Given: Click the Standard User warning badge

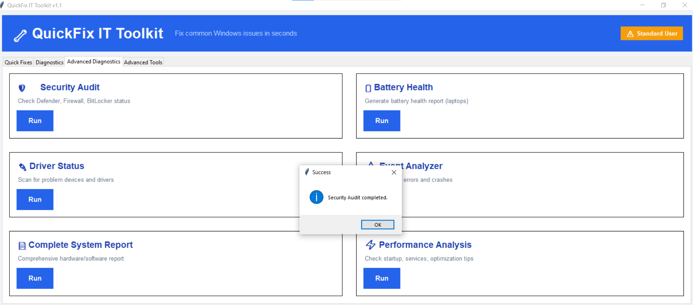Looking at the screenshot, I should (651, 34).
